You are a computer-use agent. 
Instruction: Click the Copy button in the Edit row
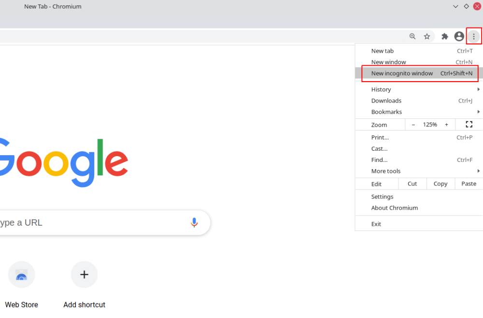pos(440,184)
